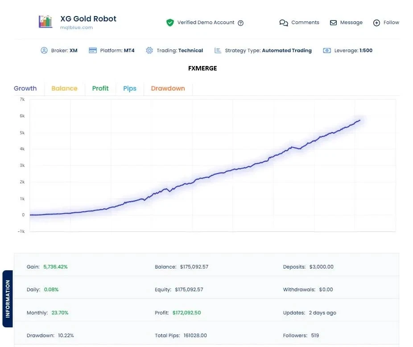Open the Verified Demo Account help tooltip
Screen dimensions: 413x347
(x=240, y=23)
